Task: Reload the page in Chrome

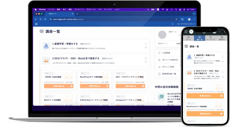Action: coord(45,19)
